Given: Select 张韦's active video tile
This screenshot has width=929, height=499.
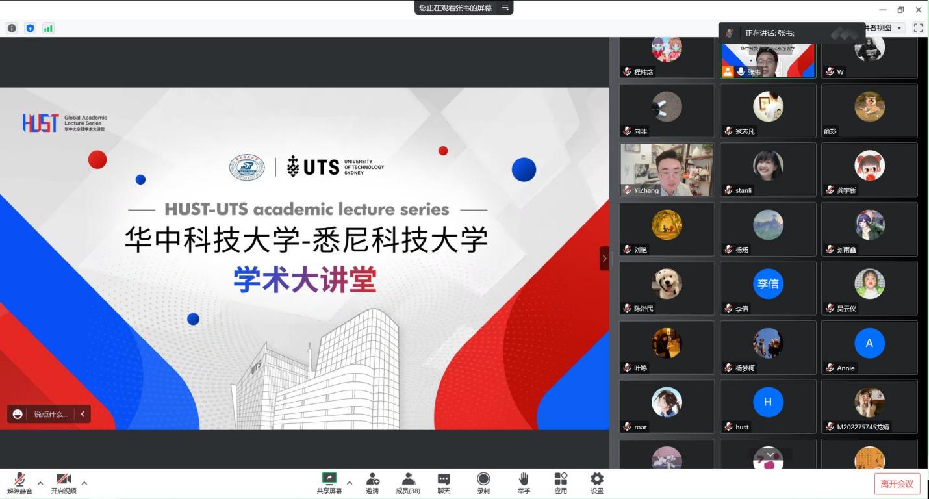Looking at the screenshot, I should point(769,61).
